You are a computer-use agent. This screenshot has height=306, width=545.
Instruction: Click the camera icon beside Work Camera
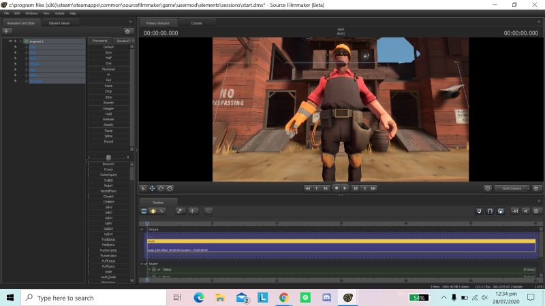[x=488, y=188]
